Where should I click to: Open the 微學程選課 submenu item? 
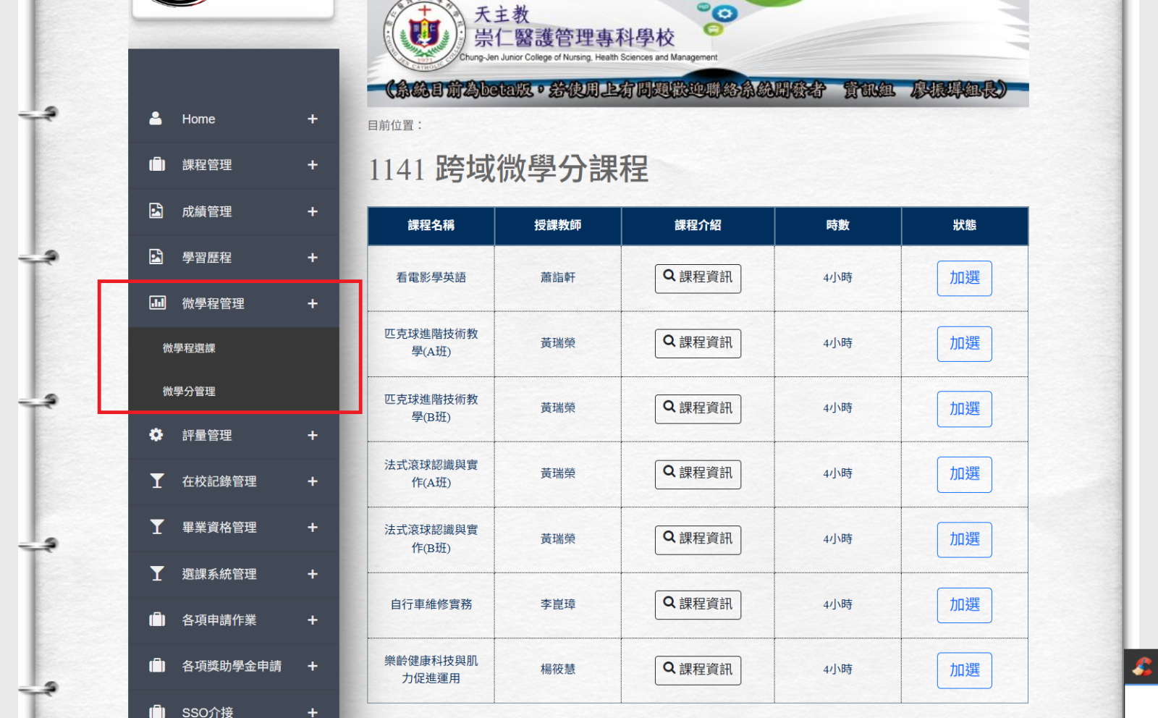[189, 348]
